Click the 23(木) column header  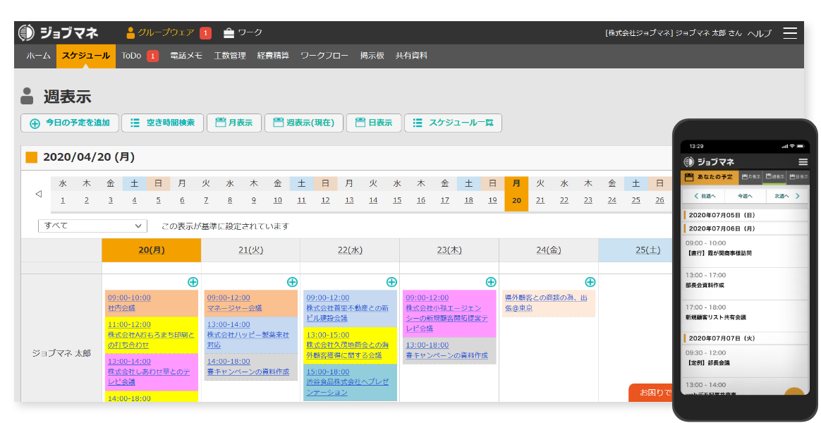[449, 250]
